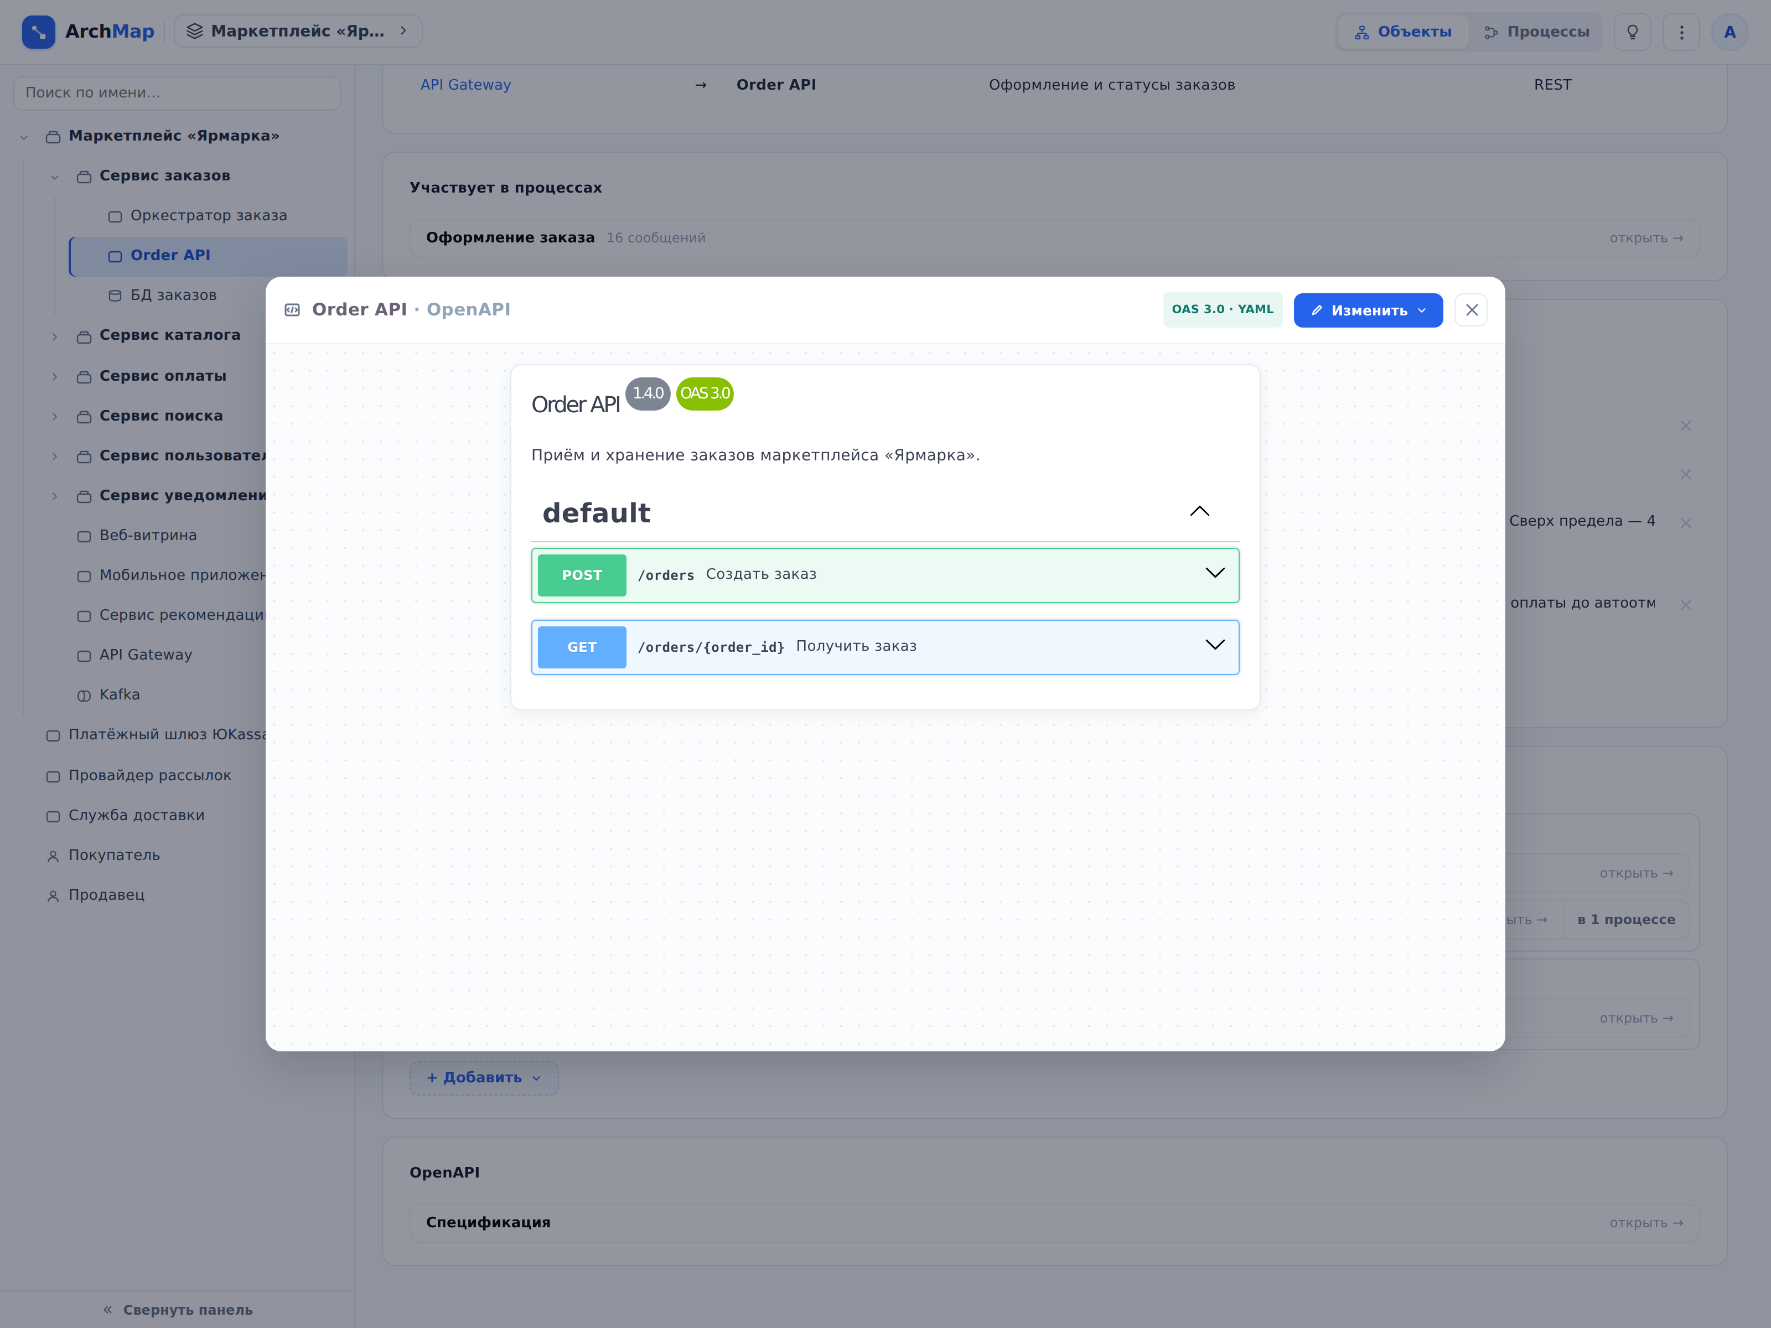
Task: Open the + Добавить dropdown
Action: (x=484, y=1077)
